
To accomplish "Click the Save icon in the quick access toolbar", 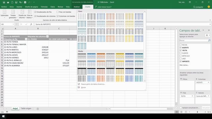I will (x=4, y=2).
